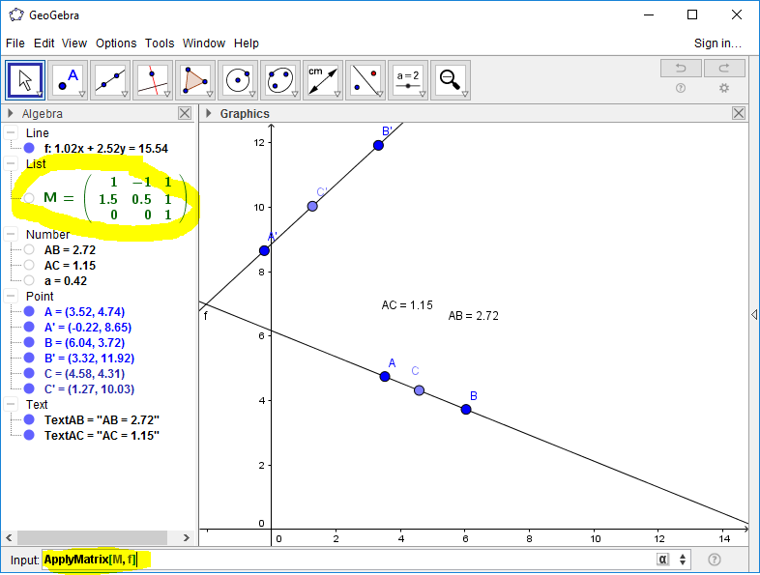Screen dimensions: 760x575
Task: Select the Move arrow tool
Action: coord(25,80)
